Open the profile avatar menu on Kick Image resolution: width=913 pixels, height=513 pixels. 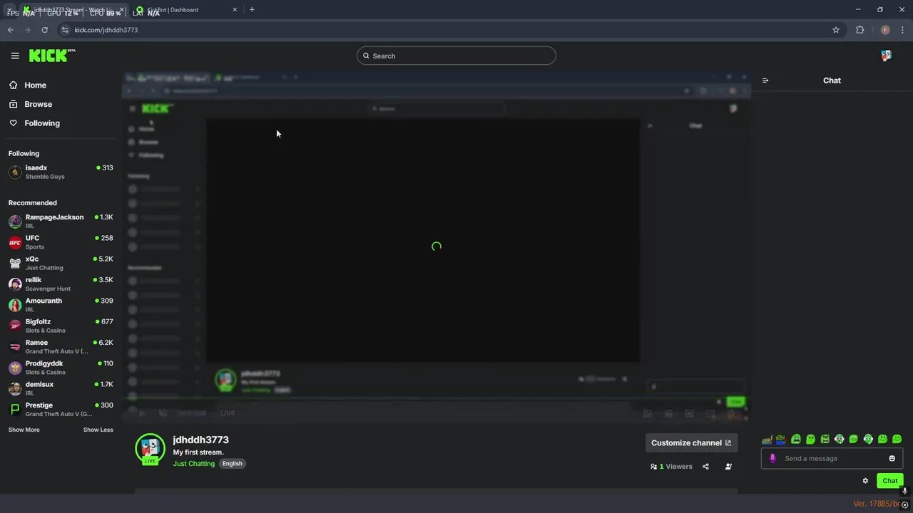(886, 56)
